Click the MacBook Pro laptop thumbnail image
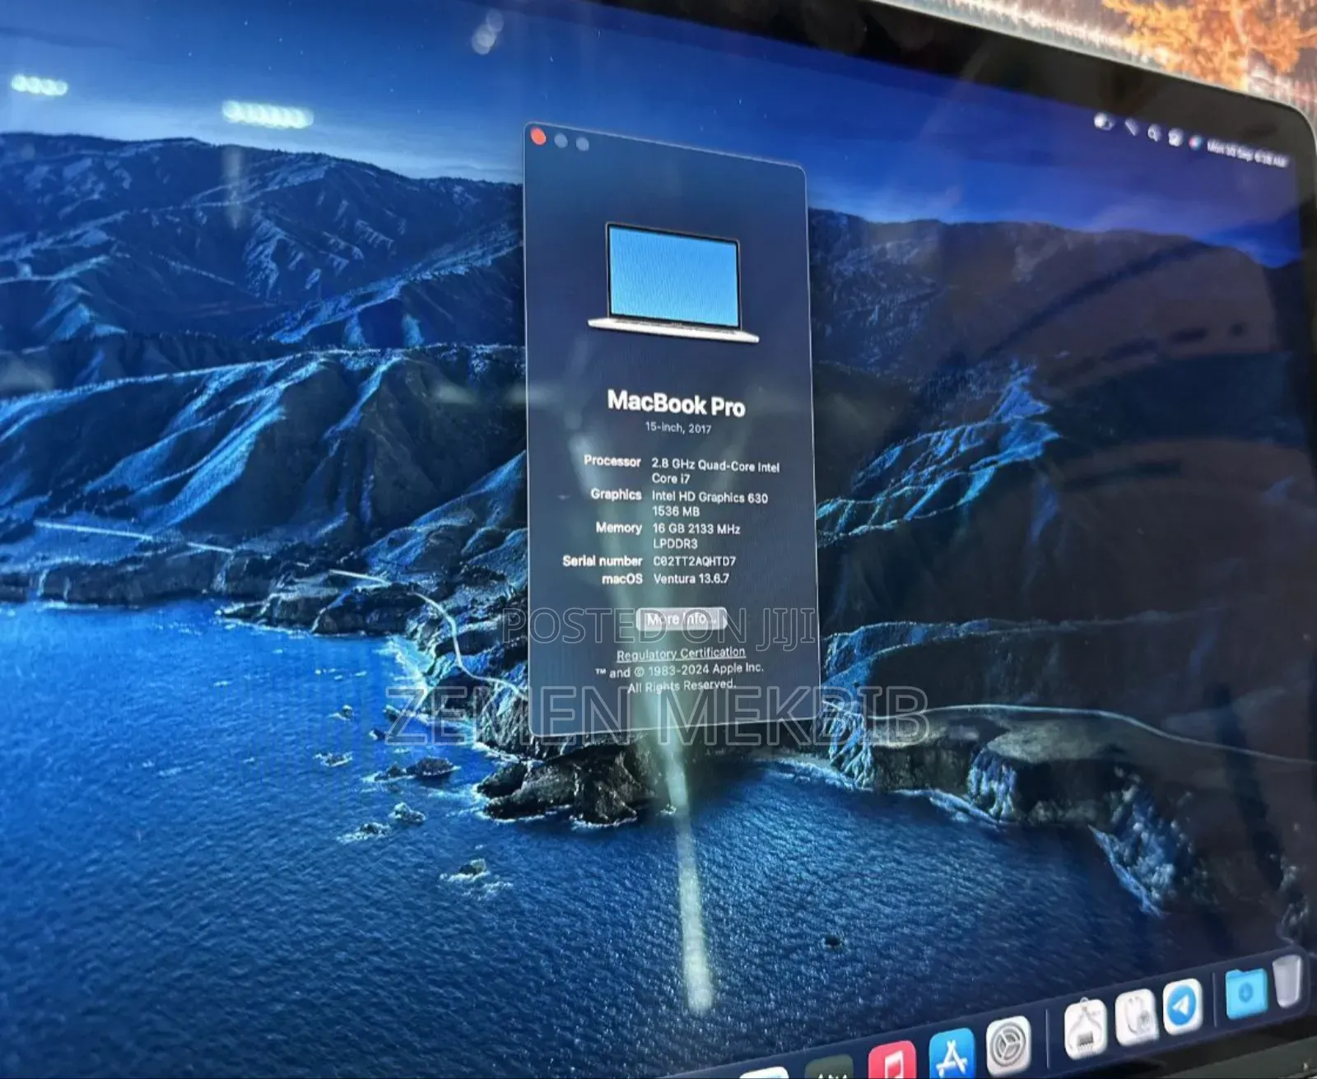 click(x=672, y=276)
